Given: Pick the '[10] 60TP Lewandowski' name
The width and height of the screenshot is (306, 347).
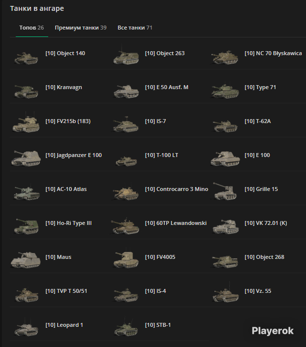Looking at the screenshot, I should pyautogui.click(x=176, y=223).
